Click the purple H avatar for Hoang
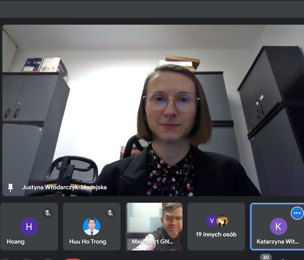Screen dimensions: 304x260 click(x=29, y=226)
